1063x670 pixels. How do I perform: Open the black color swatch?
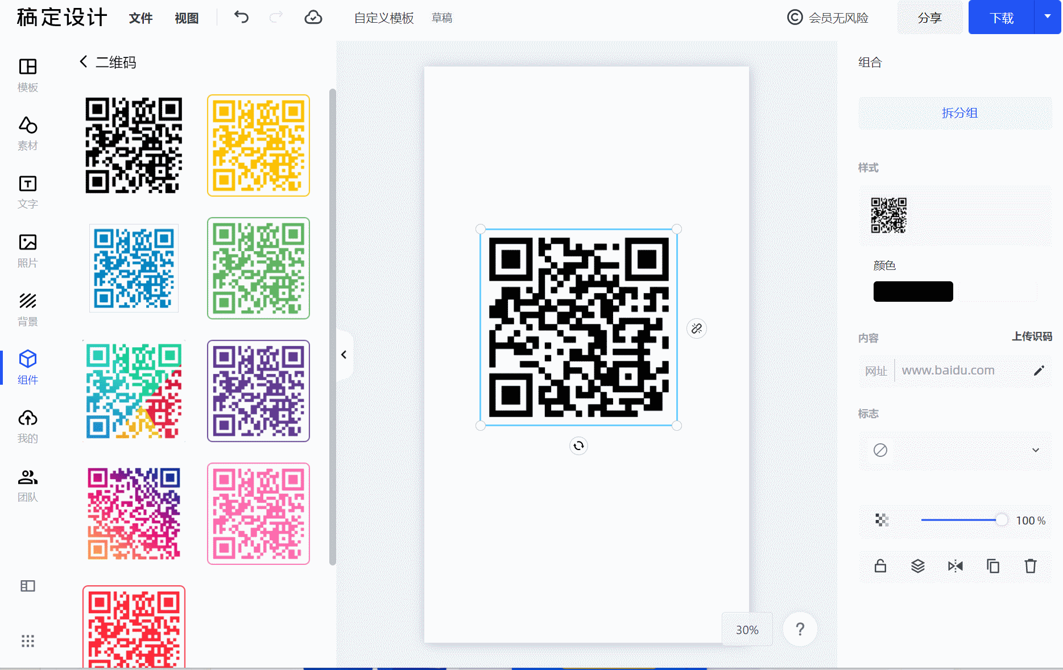(913, 292)
